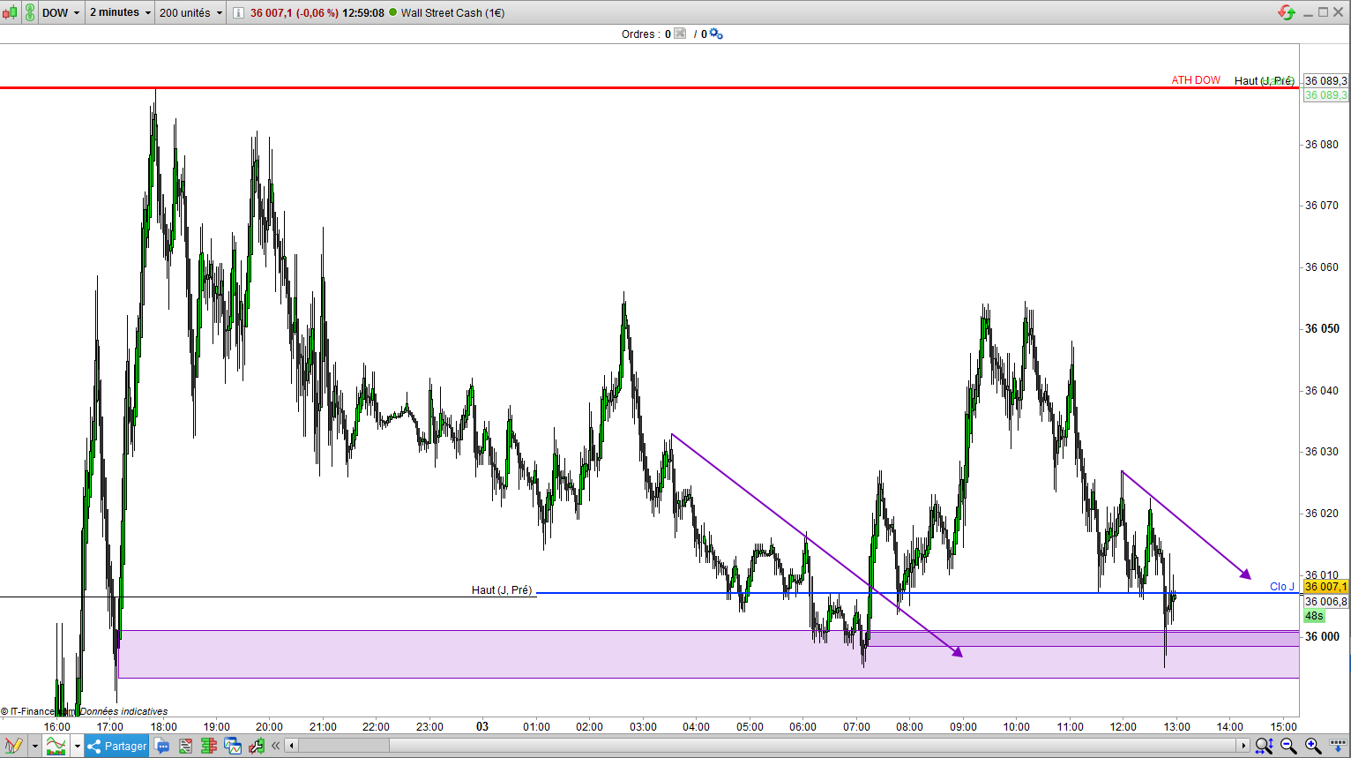
Task: Open the chat comments icon
Action: point(162,746)
